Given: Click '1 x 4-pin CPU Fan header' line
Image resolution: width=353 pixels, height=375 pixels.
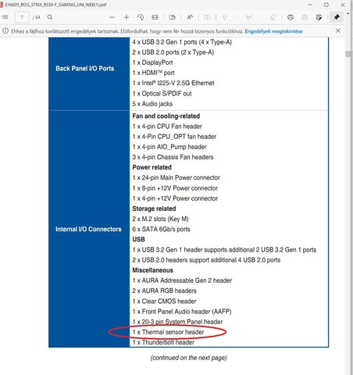Looking at the screenshot, I should point(167,127).
